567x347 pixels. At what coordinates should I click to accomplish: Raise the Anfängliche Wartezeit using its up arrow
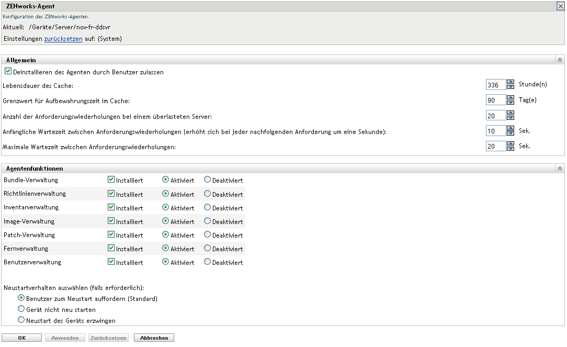510,129
